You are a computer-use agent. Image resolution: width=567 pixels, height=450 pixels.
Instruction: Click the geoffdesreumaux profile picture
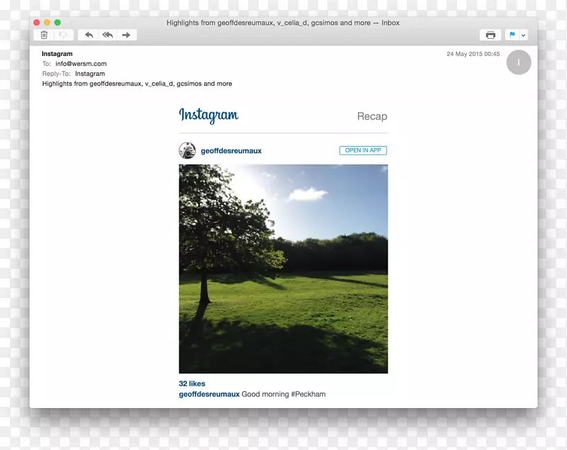187,151
